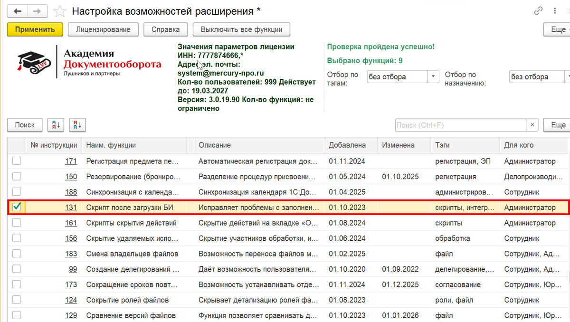Image resolution: width=570 pixels, height=322 pixels.
Task: Open the top Еще menu
Action: click(x=557, y=29)
